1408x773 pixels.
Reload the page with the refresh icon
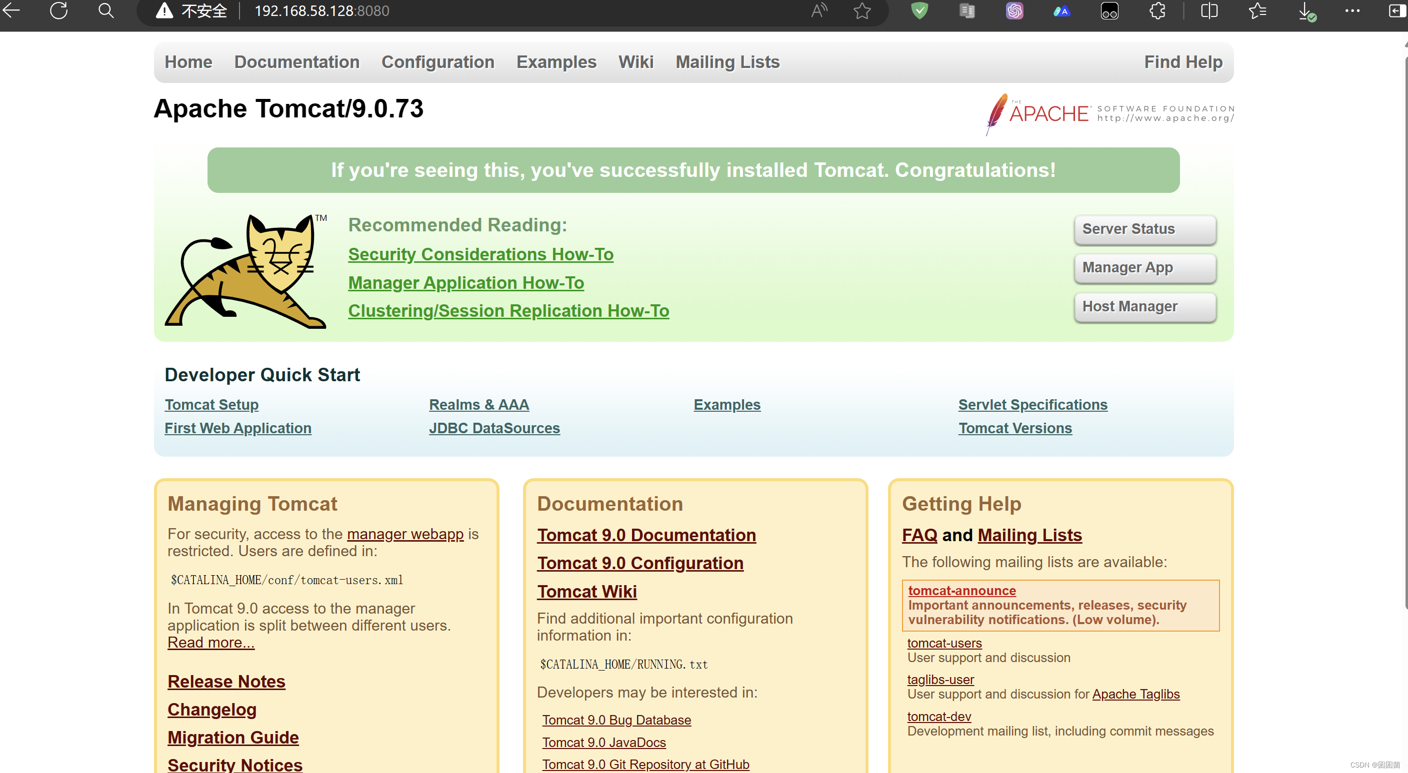tap(58, 10)
